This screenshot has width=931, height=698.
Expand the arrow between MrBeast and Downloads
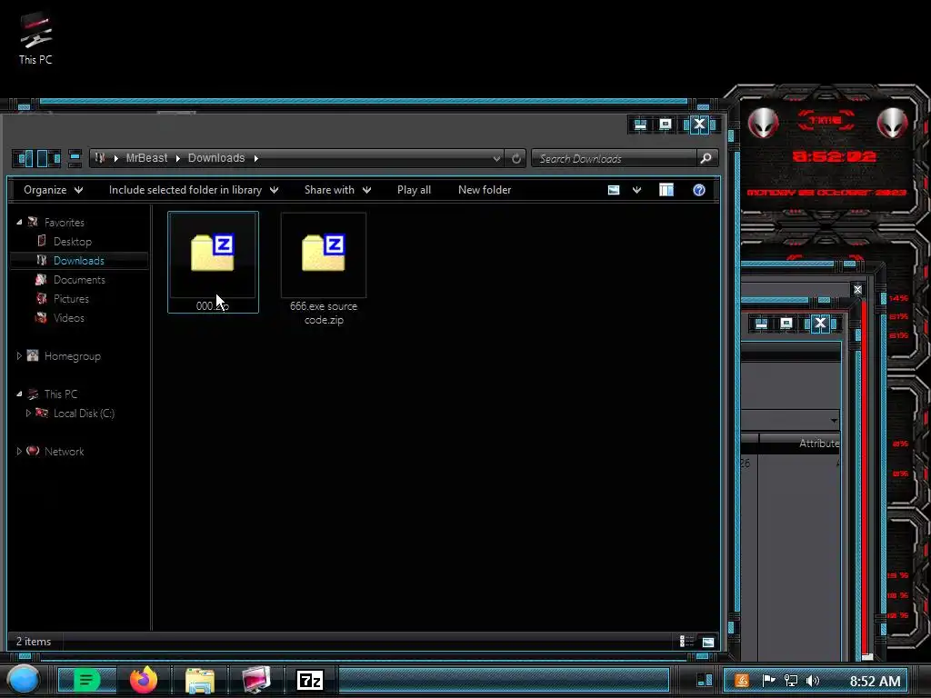177,158
